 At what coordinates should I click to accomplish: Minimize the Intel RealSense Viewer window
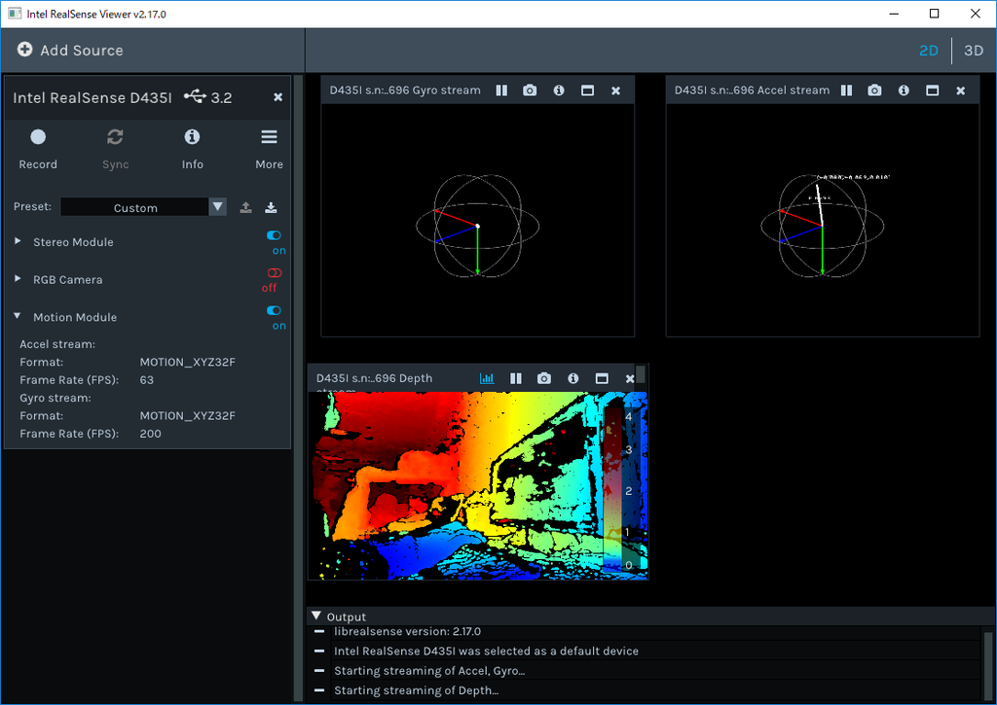tap(894, 14)
